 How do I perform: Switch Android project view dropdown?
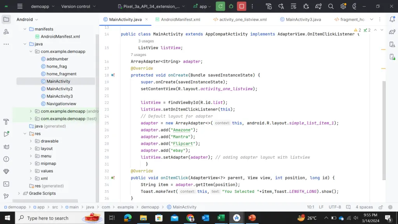pyautogui.click(x=27, y=19)
